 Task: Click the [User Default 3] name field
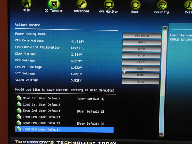(x=90, y=124)
